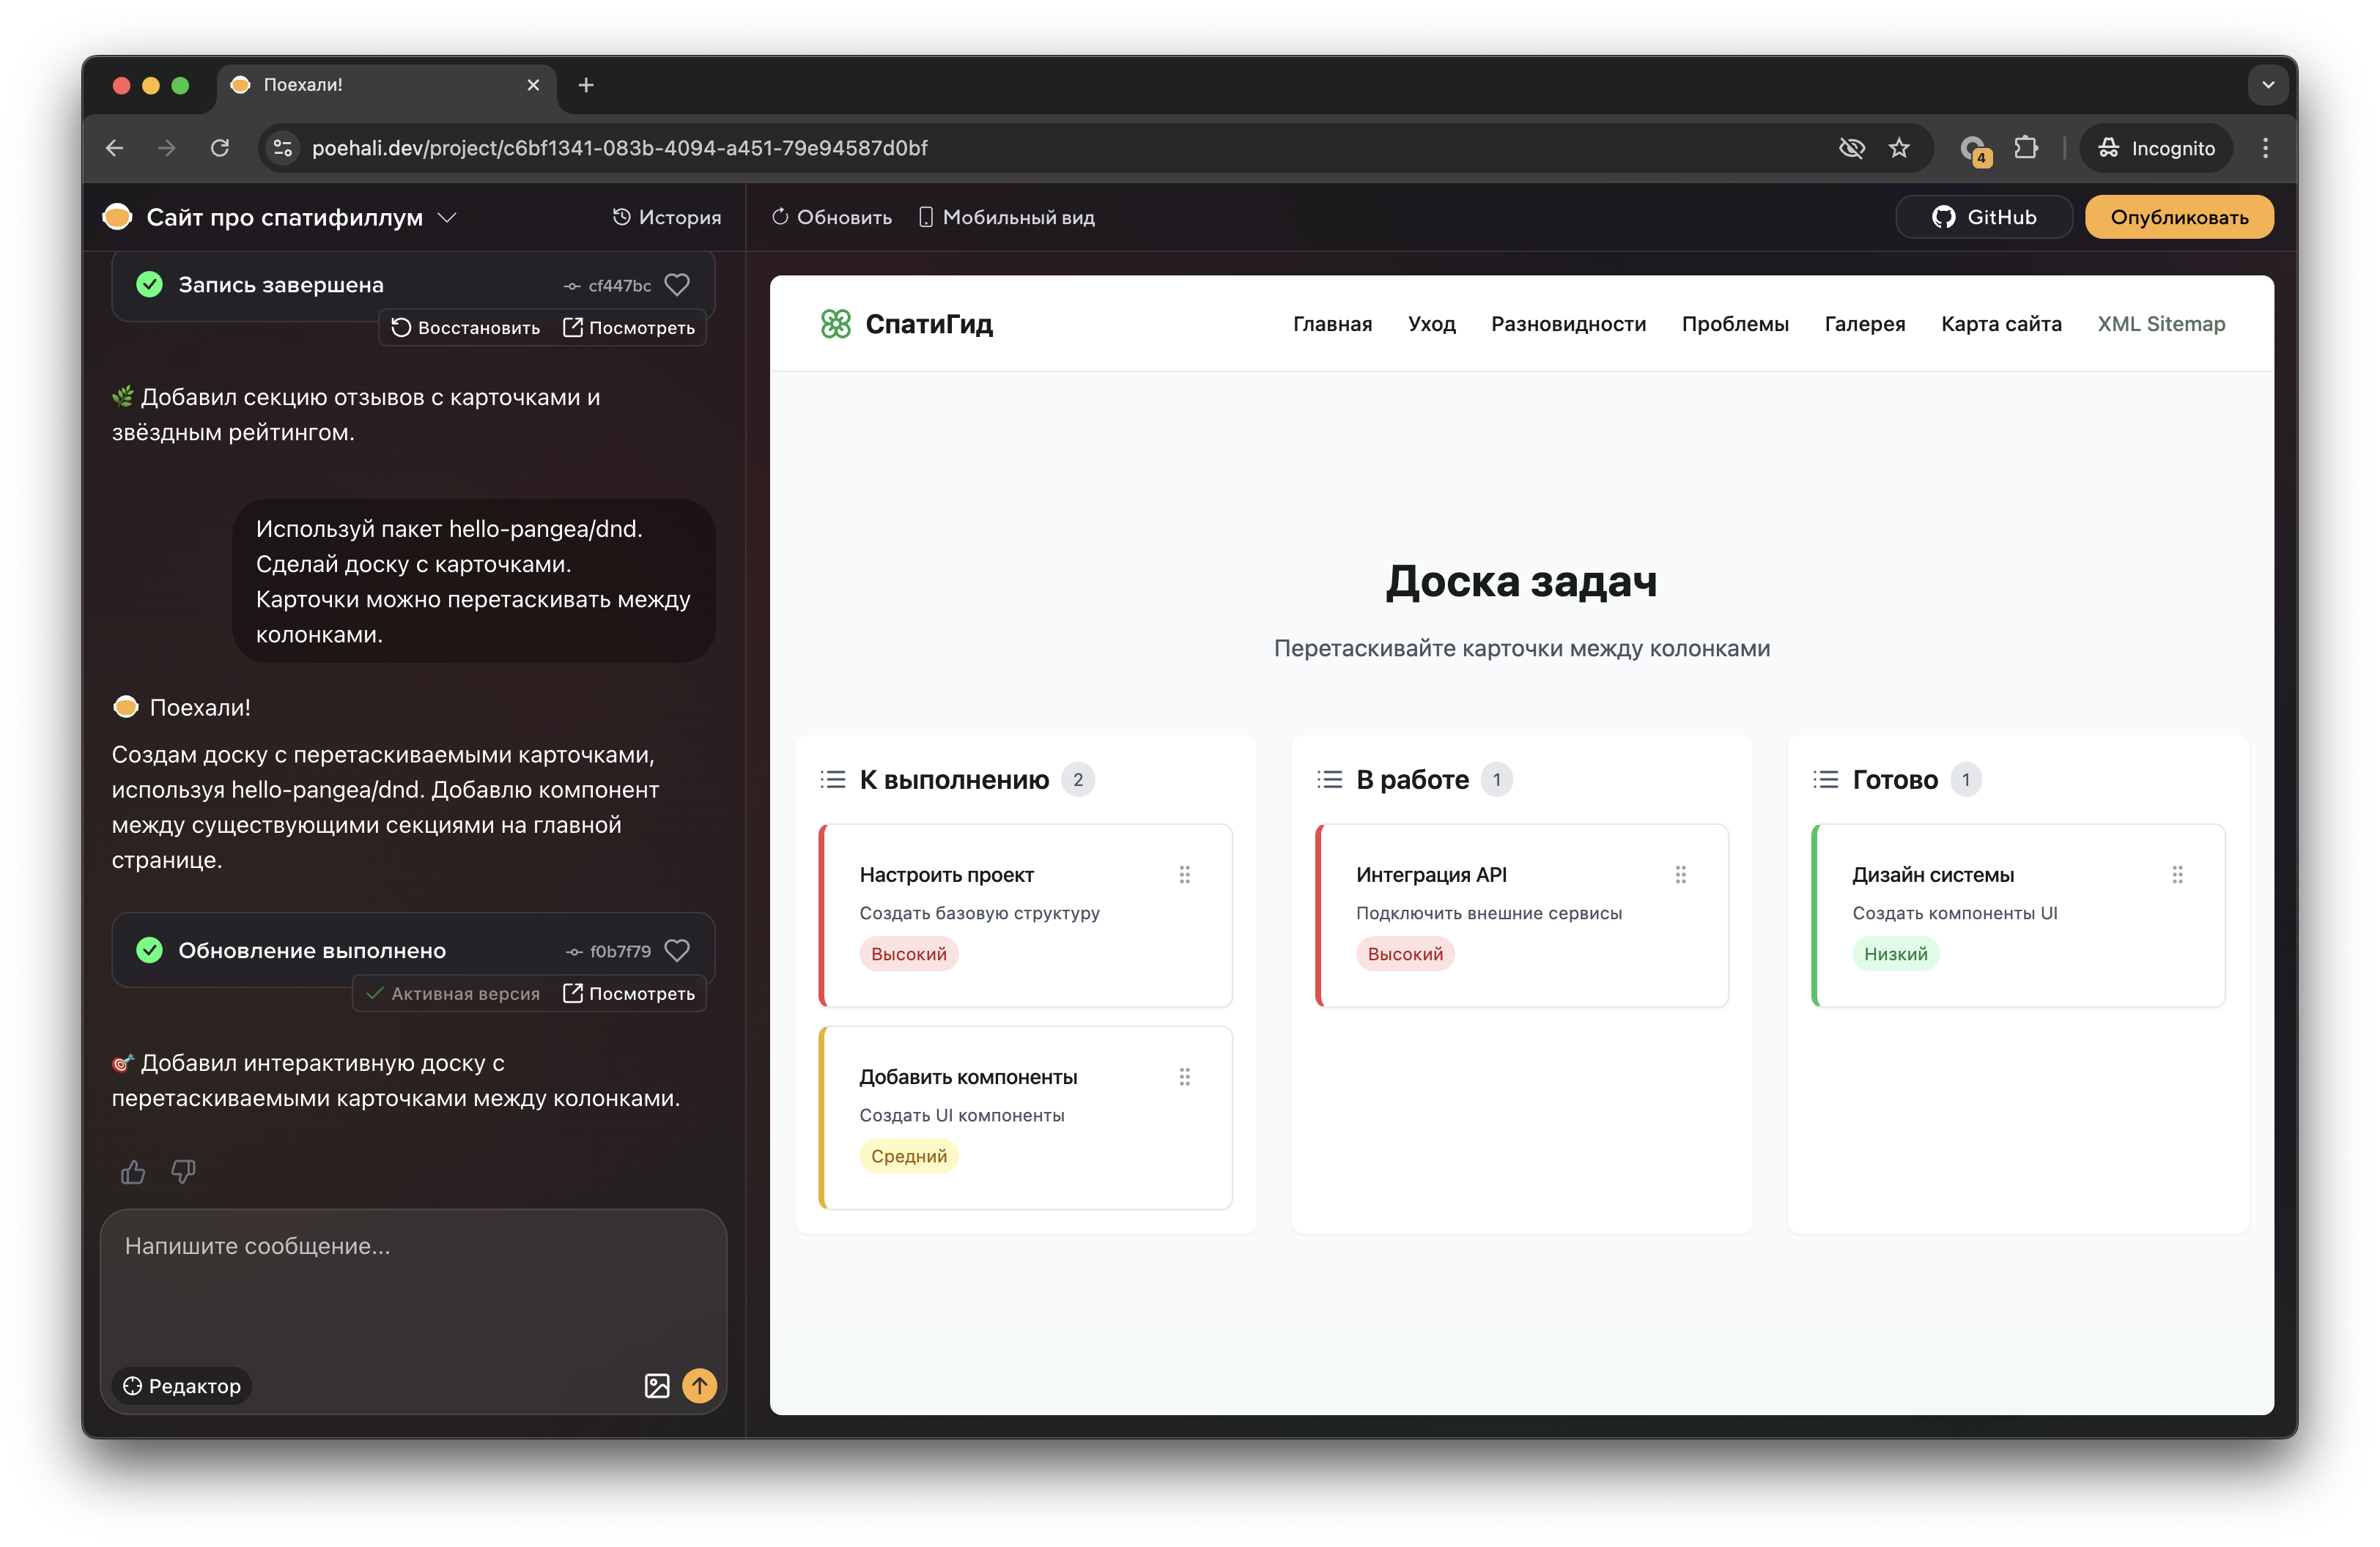Viewport: 2380px width, 1547px height.
Task: Favorite version cf447bc with the heart
Action: 677,285
